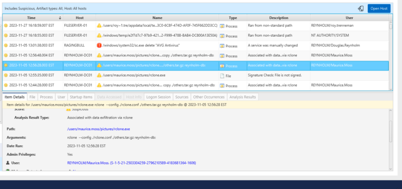Viewport: 402px width, 189px height.
Task: Click the yellow score dot on the 16:18:55.003 row
Action: click(6, 35)
